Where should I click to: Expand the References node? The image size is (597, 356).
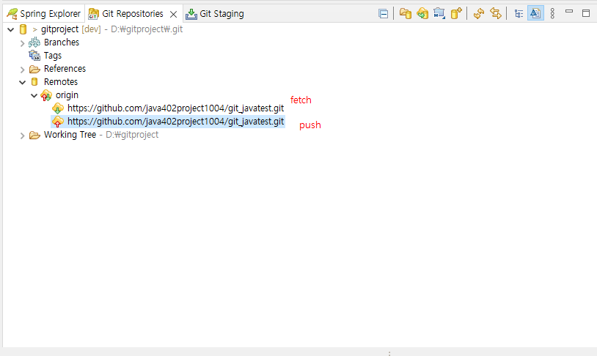22,69
